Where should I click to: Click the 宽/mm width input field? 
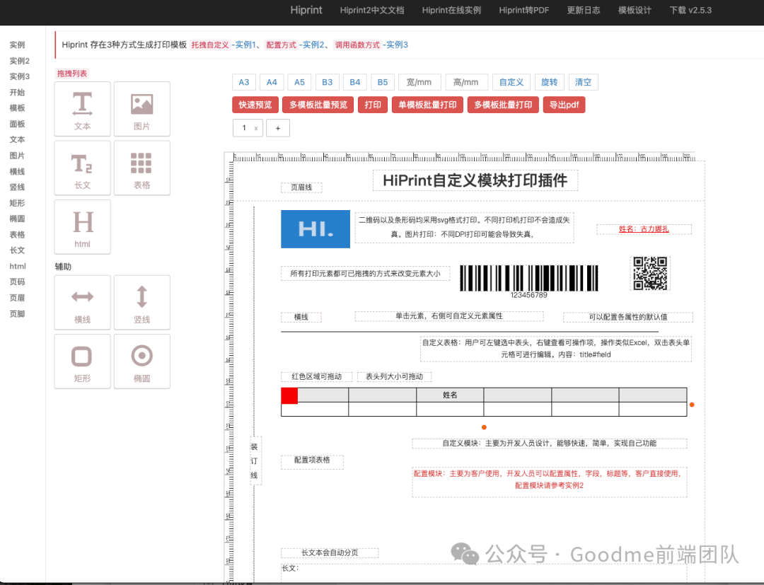pyautogui.click(x=419, y=82)
